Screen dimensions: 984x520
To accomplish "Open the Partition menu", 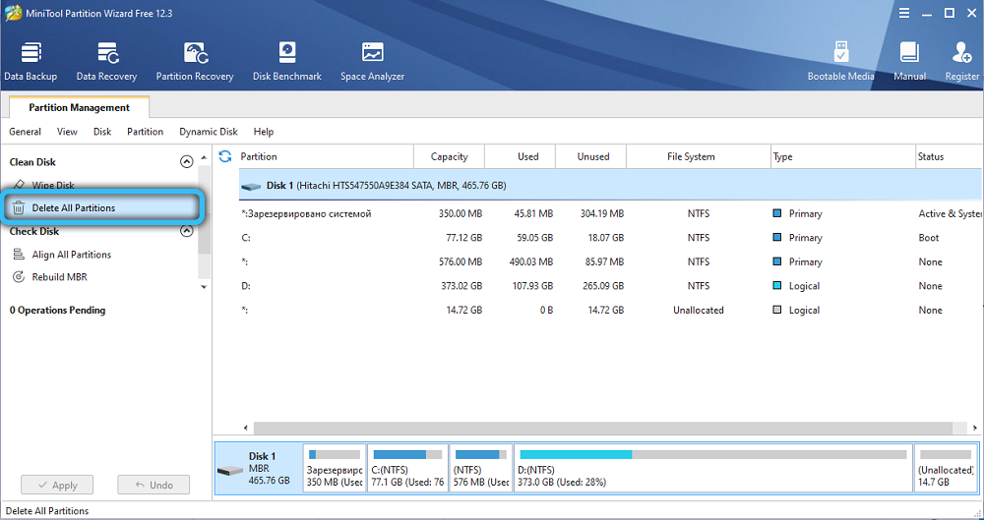I will [x=145, y=132].
